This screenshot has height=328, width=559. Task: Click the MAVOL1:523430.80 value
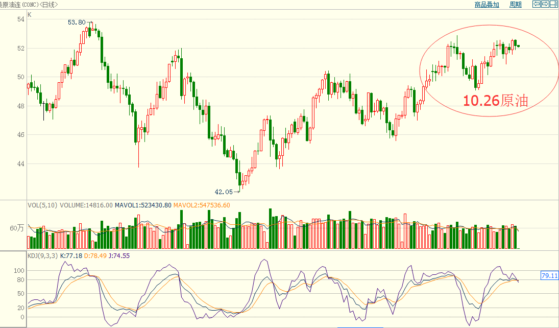(143, 205)
